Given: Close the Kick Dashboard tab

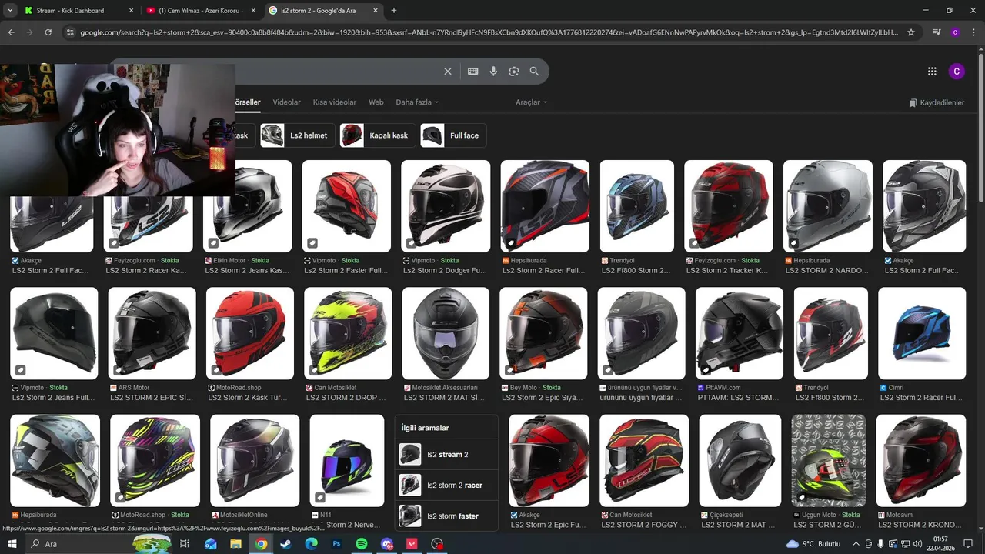Looking at the screenshot, I should coord(131,11).
